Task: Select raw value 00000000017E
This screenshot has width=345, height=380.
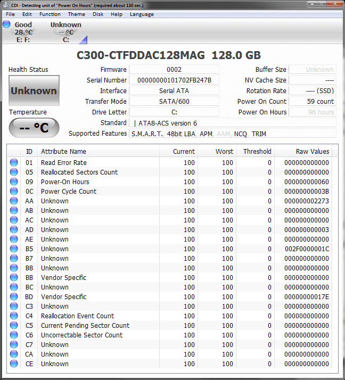Action: 307,296
